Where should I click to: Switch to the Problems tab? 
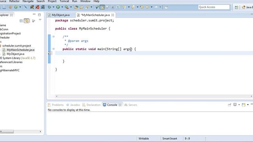pos(56,105)
